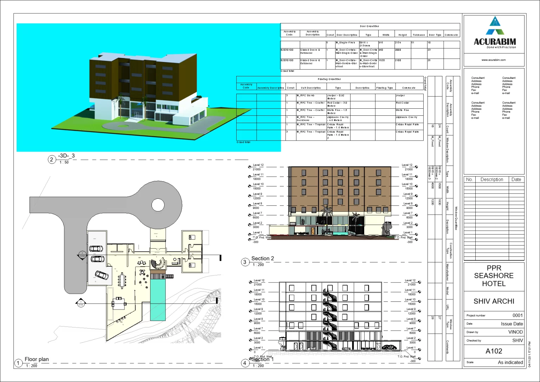Click the No. header in the revision table
This screenshot has height=382, width=540.
pyautogui.click(x=469, y=179)
